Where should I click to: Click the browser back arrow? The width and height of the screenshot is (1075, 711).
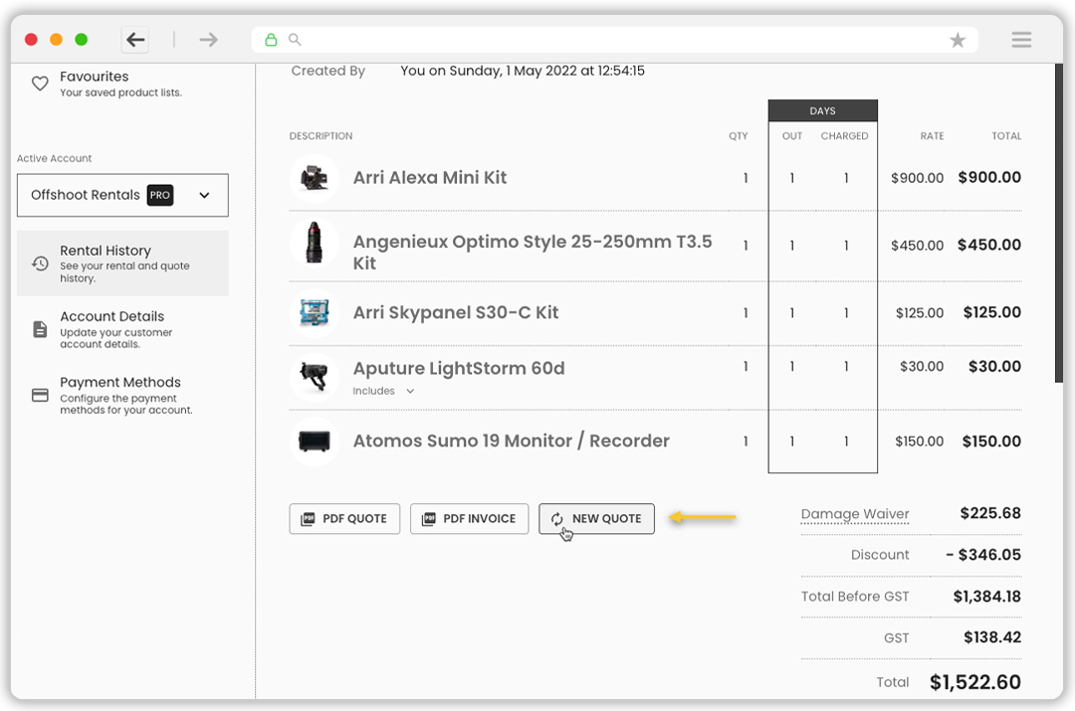(x=135, y=40)
